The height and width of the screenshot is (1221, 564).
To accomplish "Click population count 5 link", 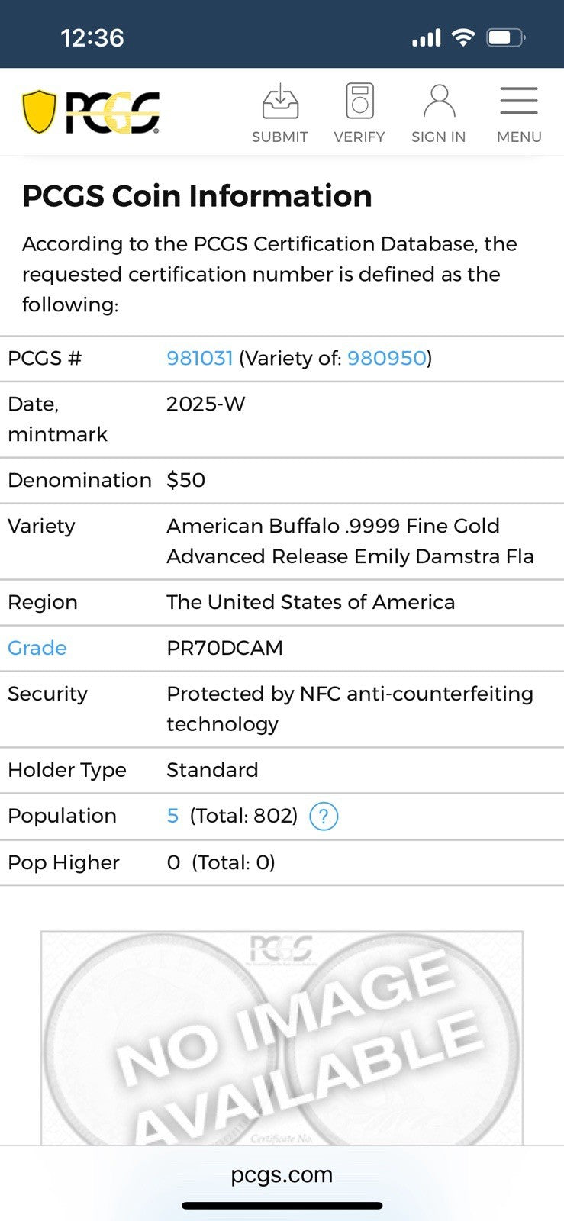I will tap(172, 816).
